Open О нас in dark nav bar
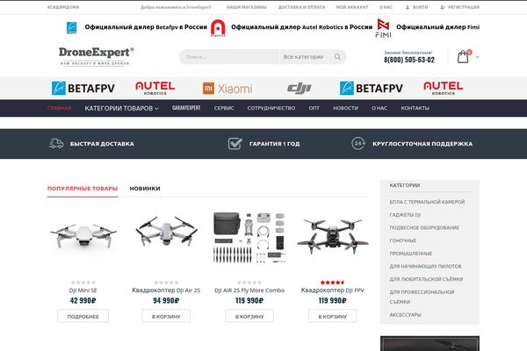Viewport: 527px width, 351px height. coord(379,108)
